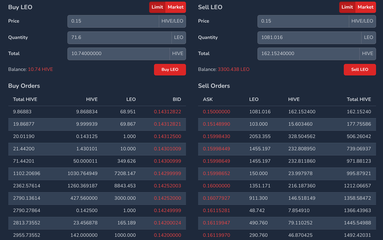383x240 pixels.
Task: Click LEO amount 2053.355 in sell orders
Action: 260,136
